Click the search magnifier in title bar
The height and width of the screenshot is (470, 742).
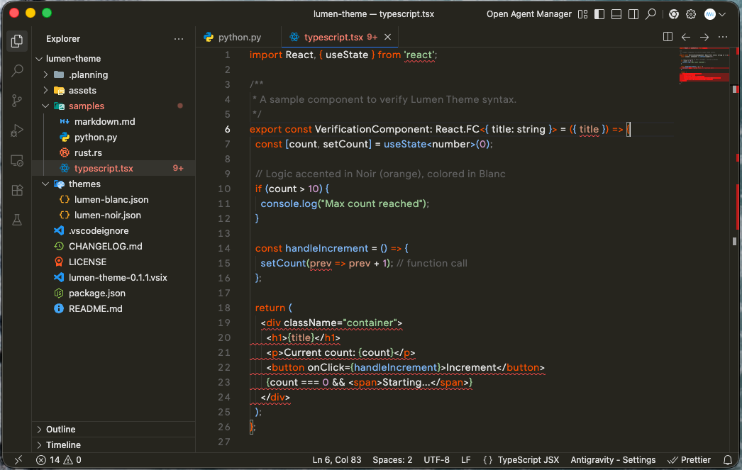(x=651, y=14)
